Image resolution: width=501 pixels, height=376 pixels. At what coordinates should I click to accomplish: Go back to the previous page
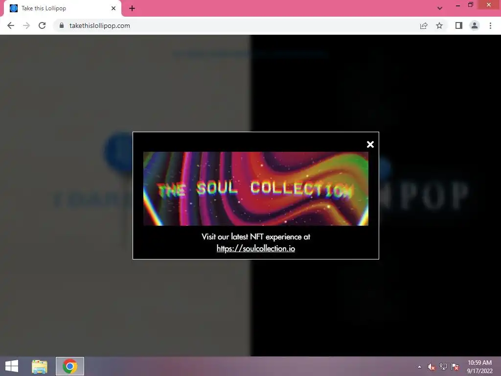[x=11, y=25]
